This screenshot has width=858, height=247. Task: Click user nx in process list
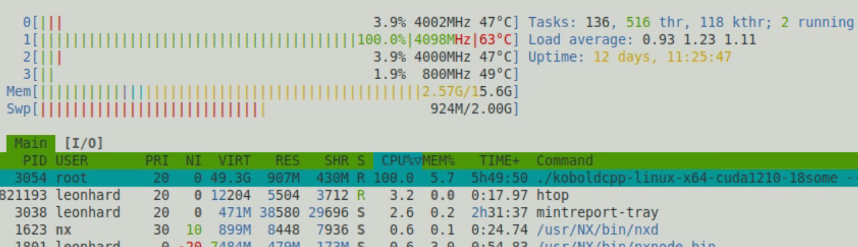click(x=63, y=230)
